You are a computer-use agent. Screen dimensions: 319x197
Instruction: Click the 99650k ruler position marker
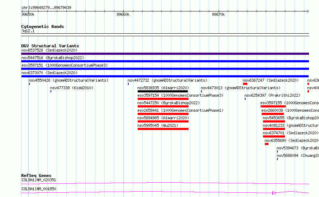(x=28, y=14)
